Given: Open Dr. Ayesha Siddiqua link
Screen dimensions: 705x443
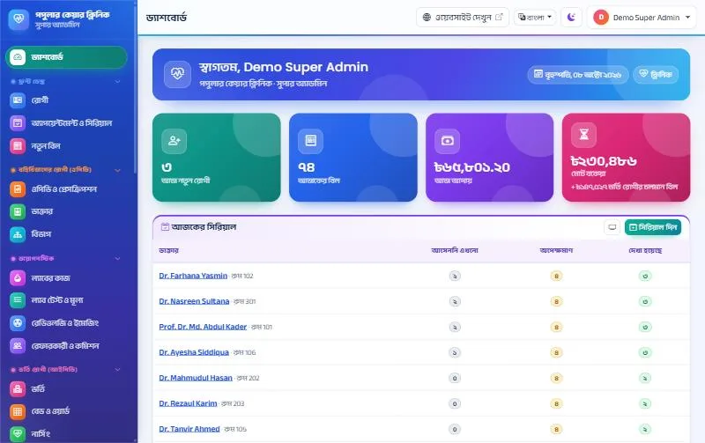Looking at the screenshot, I should pyautogui.click(x=194, y=352).
